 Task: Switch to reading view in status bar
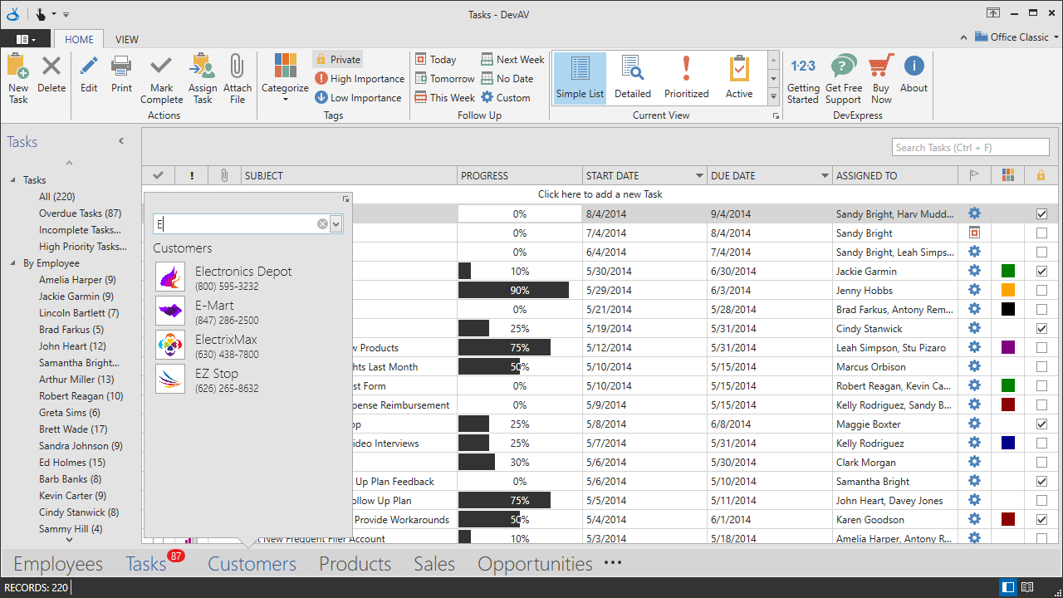[x=1027, y=587]
